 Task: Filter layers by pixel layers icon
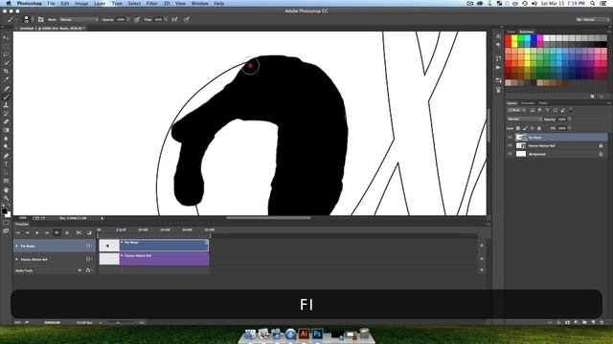pos(533,111)
